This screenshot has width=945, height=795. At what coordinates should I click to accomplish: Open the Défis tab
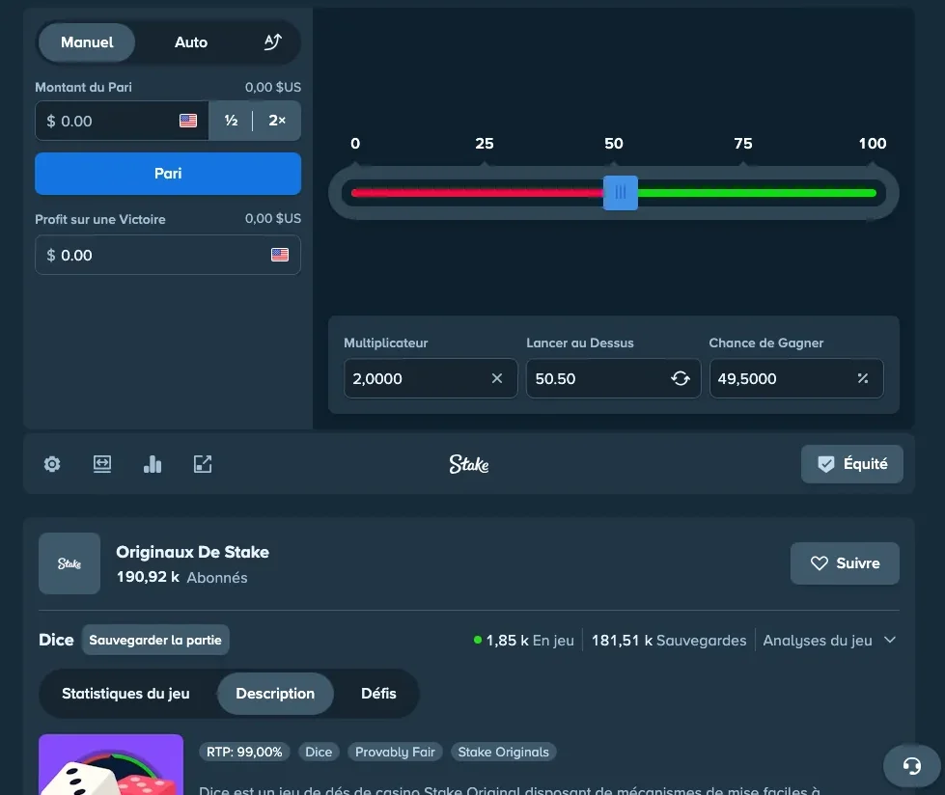[x=378, y=694]
